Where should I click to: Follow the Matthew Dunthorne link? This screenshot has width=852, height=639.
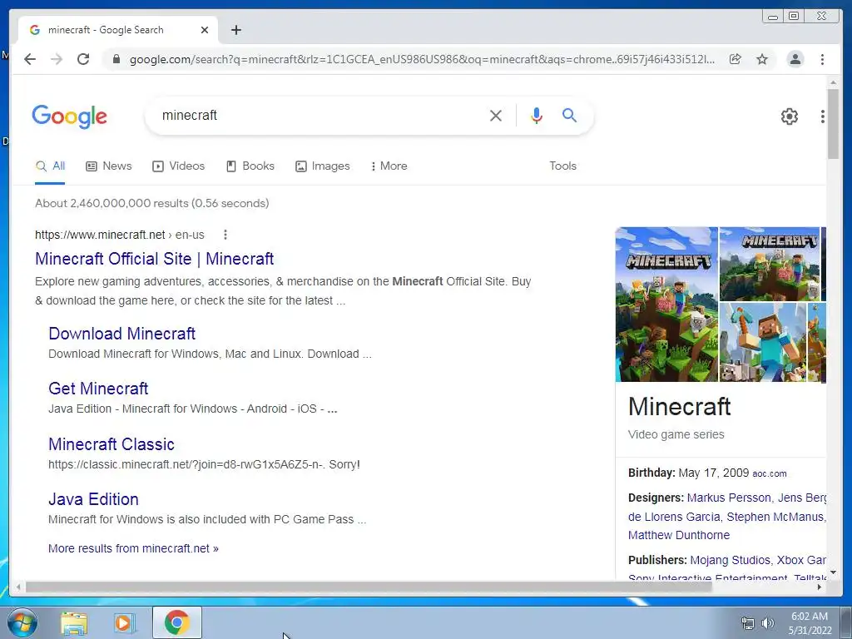click(x=679, y=535)
